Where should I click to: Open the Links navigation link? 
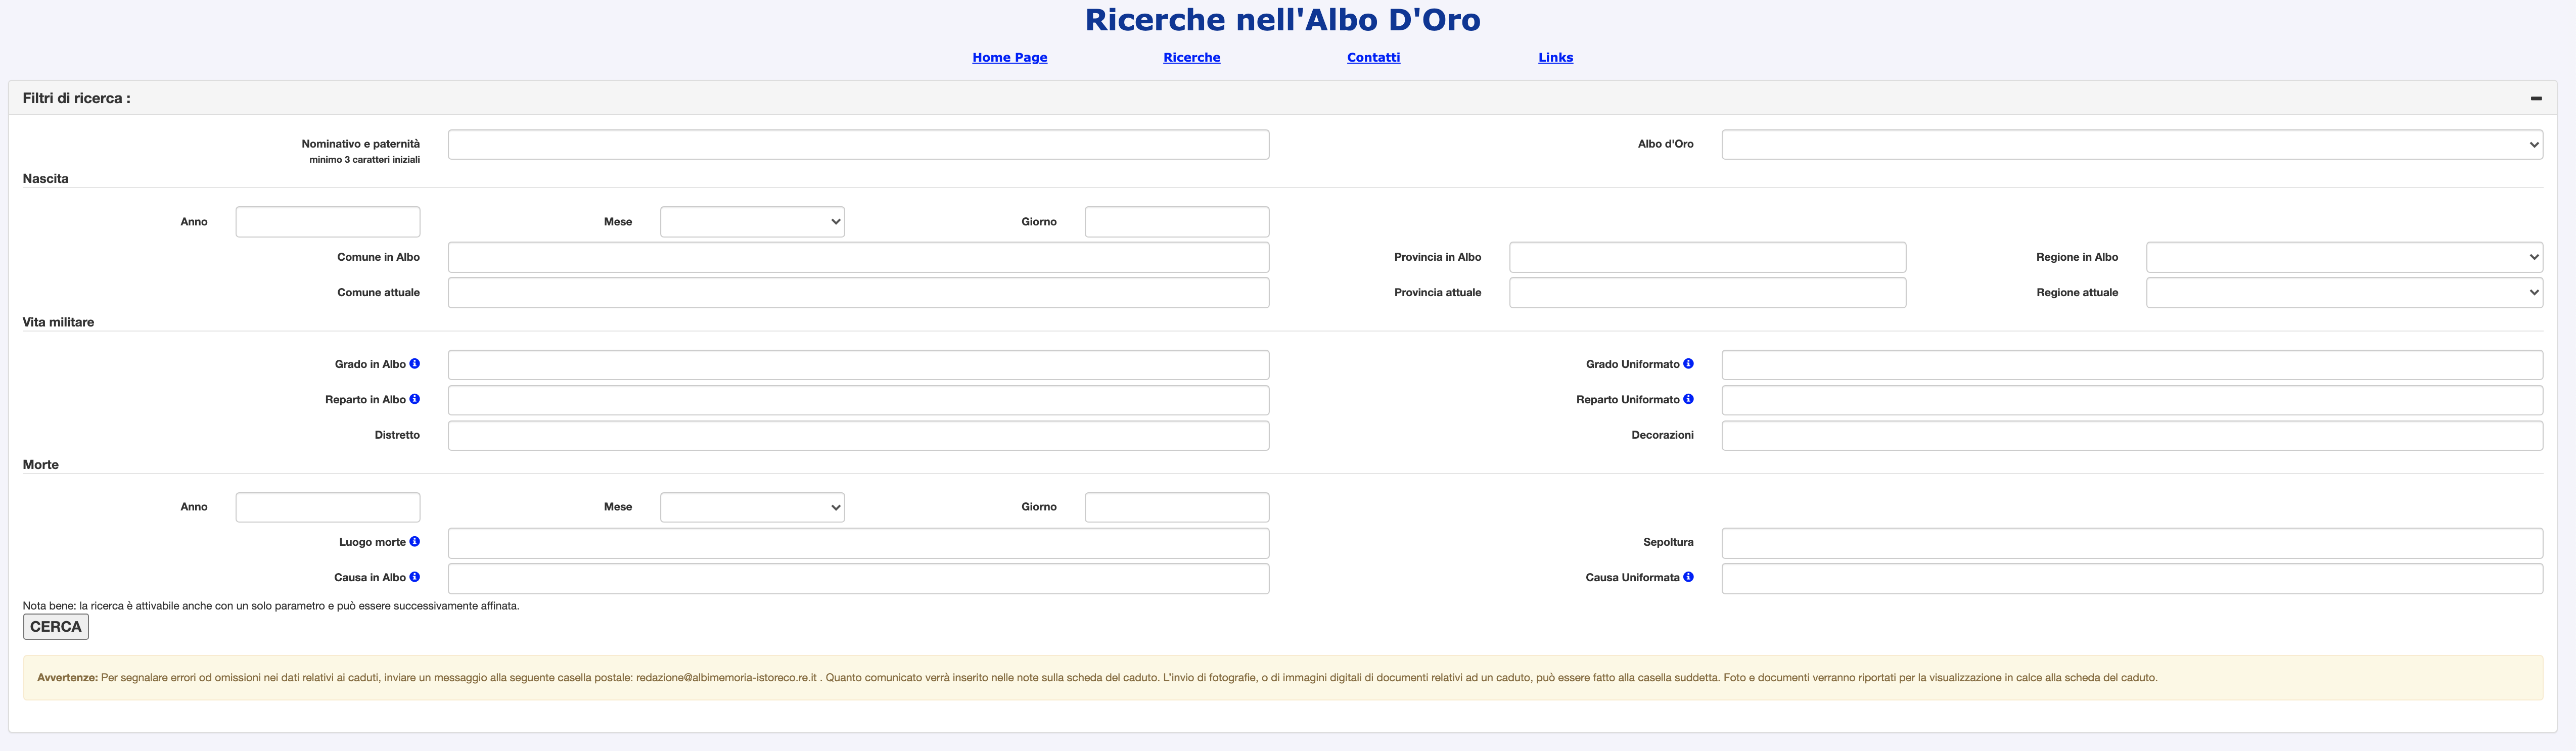point(1555,57)
